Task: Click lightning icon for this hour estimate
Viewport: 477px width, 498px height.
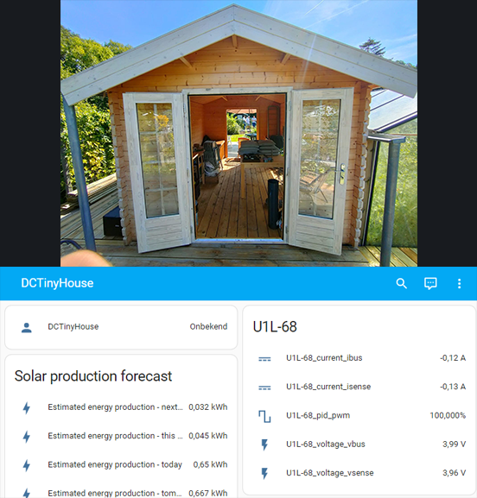Action: pyautogui.click(x=27, y=437)
